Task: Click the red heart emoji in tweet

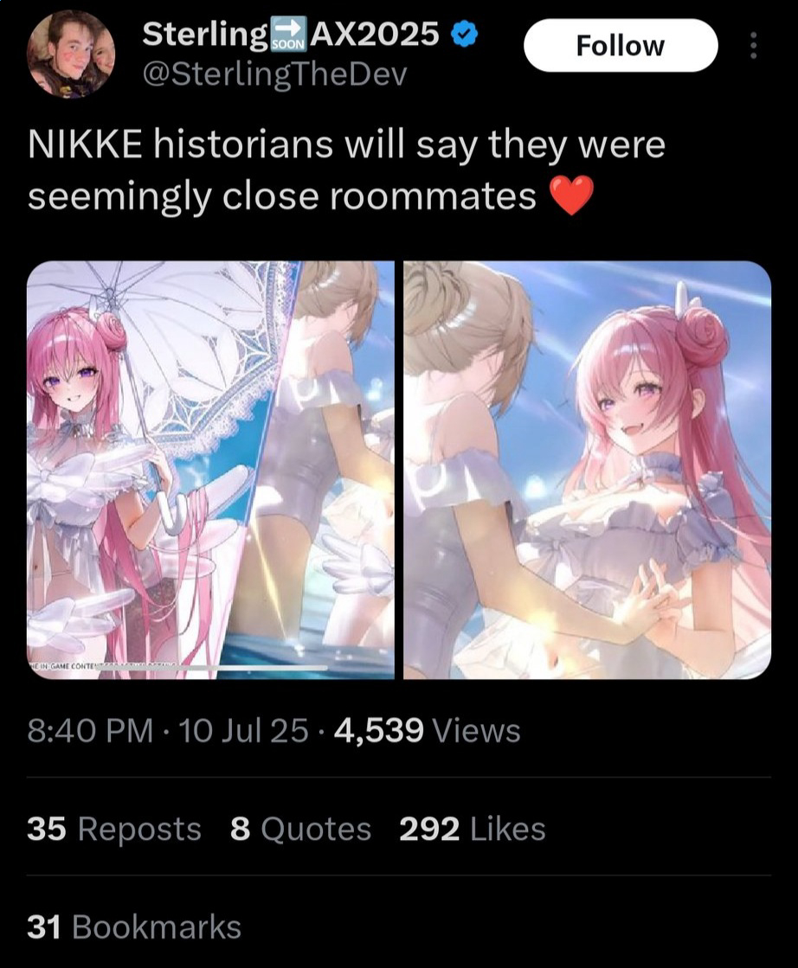Action: [x=572, y=196]
